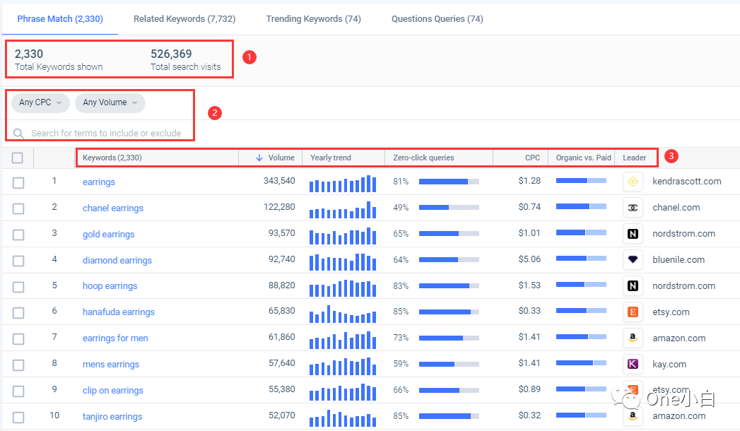Open the chanel earrings keyword link
740x431 pixels.
coord(112,207)
